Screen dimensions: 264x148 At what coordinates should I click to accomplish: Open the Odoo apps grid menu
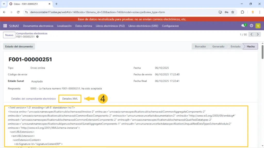pyautogui.click(x=5, y=26)
